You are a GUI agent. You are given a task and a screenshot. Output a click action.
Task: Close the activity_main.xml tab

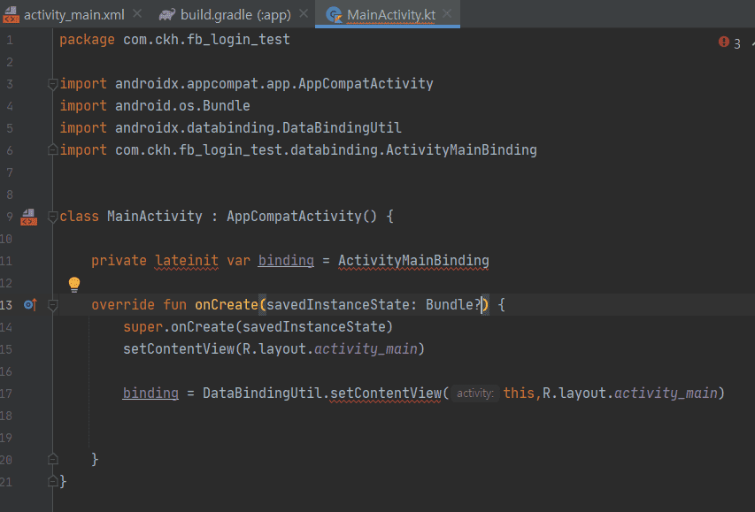(x=137, y=14)
